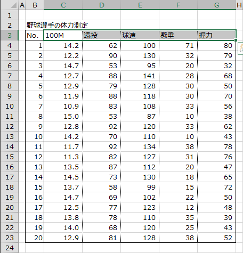Click the 71 value in 懸垂 column
This screenshot has height=253, width=243.
[179, 45]
